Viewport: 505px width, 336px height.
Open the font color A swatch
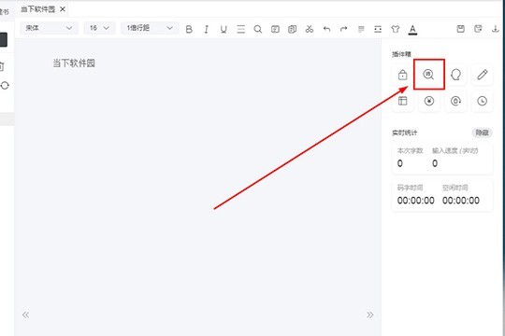tap(412, 30)
